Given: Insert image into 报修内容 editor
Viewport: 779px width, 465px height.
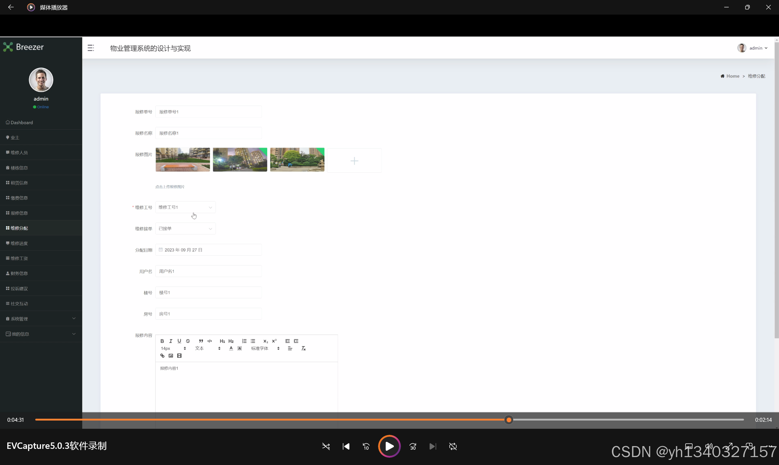Looking at the screenshot, I should [x=171, y=356].
